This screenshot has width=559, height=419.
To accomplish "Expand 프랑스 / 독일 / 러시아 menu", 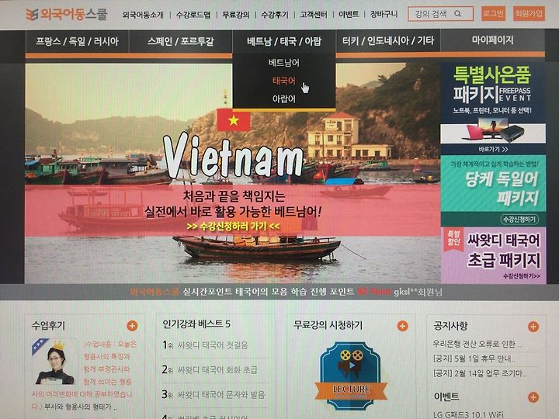I will click(x=77, y=41).
